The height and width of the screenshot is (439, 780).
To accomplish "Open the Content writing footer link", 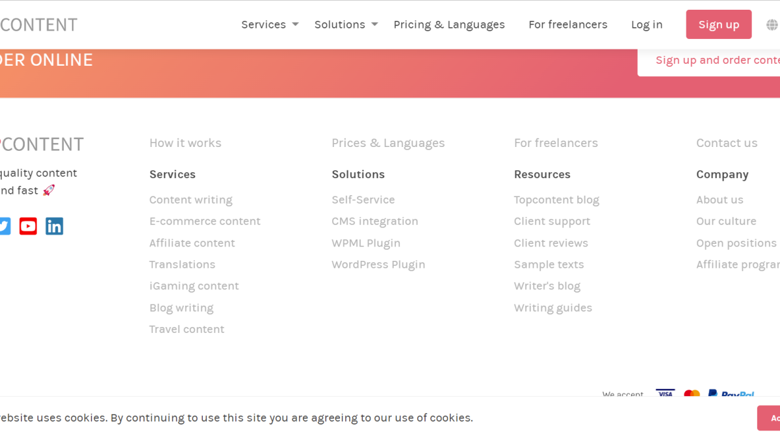I will pos(191,200).
